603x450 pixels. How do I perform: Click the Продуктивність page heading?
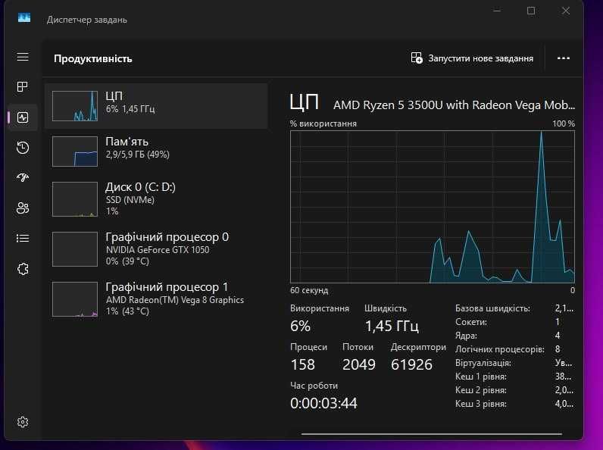pyautogui.click(x=93, y=58)
